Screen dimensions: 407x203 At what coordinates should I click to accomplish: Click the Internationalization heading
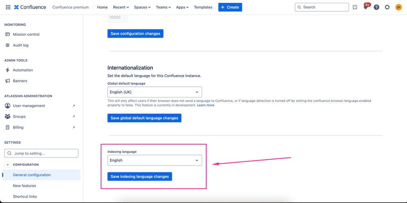[130, 68]
